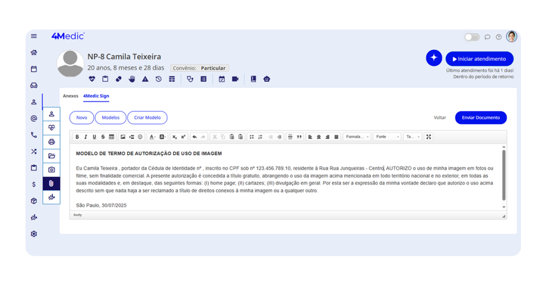Maximize the editor to fullscreen
Screen dimensions: 546x286
[429, 137]
